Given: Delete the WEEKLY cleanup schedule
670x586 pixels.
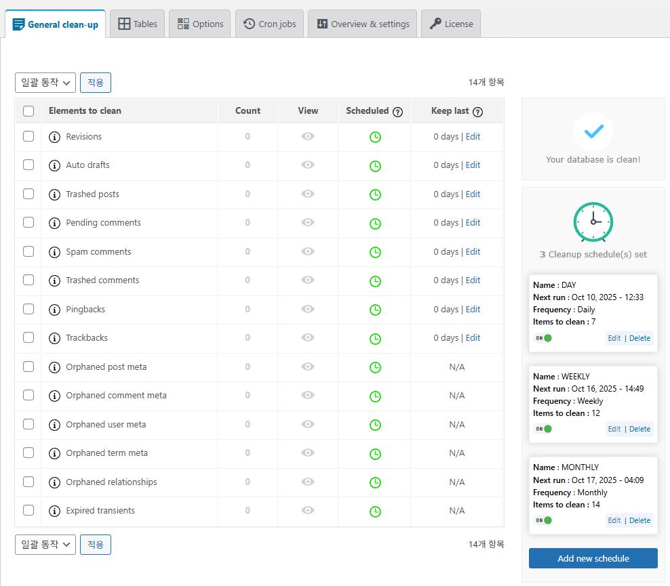Looking at the screenshot, I should [x=639, y=429].
